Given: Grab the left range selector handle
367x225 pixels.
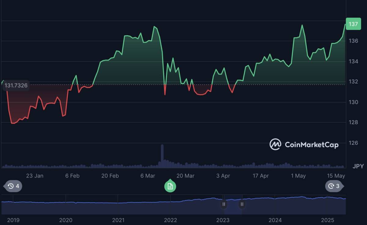Looking at the screenshot, I should pyautogui.click(x=224, y=204).
